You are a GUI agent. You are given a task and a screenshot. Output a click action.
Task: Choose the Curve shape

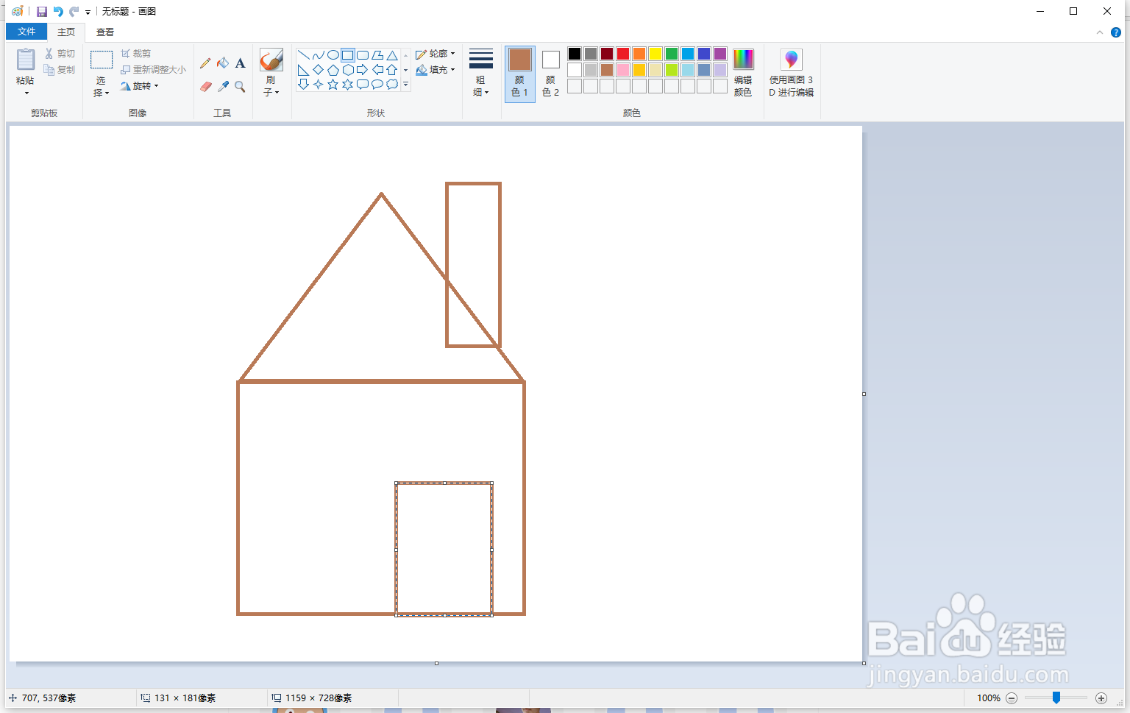coord(318,55)
